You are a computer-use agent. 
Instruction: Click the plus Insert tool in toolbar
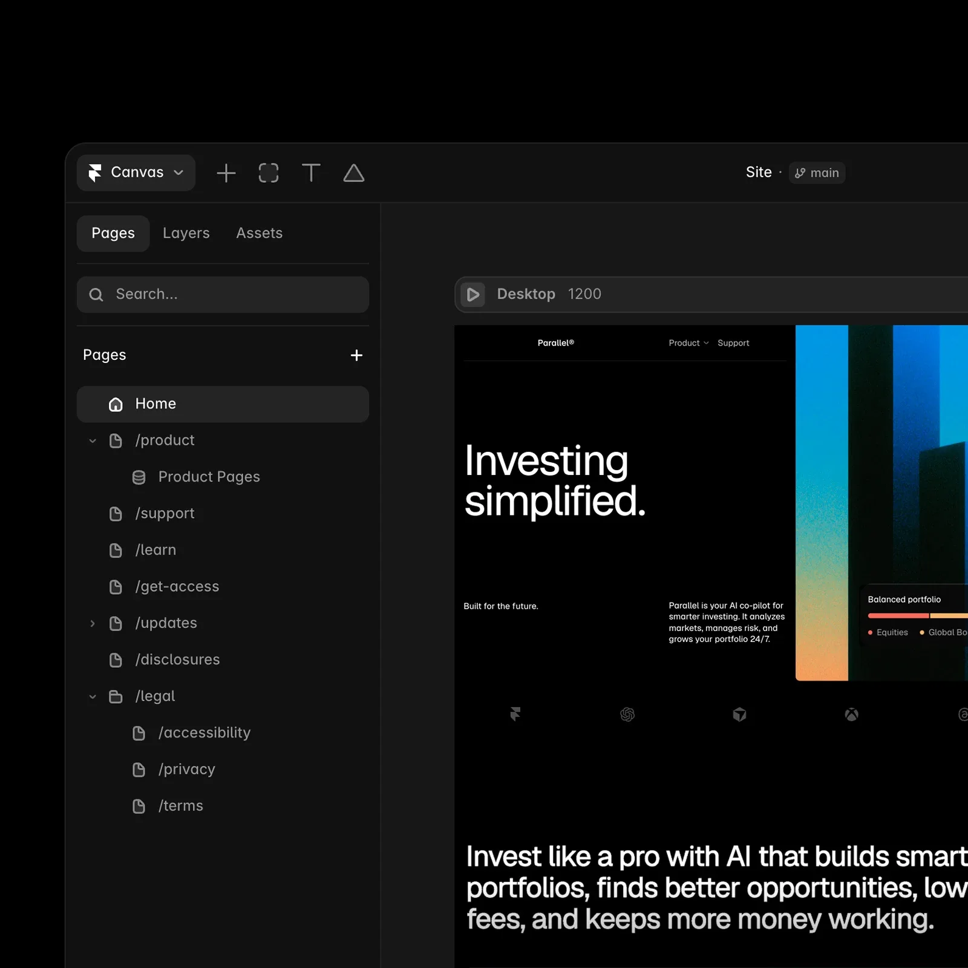226,173
